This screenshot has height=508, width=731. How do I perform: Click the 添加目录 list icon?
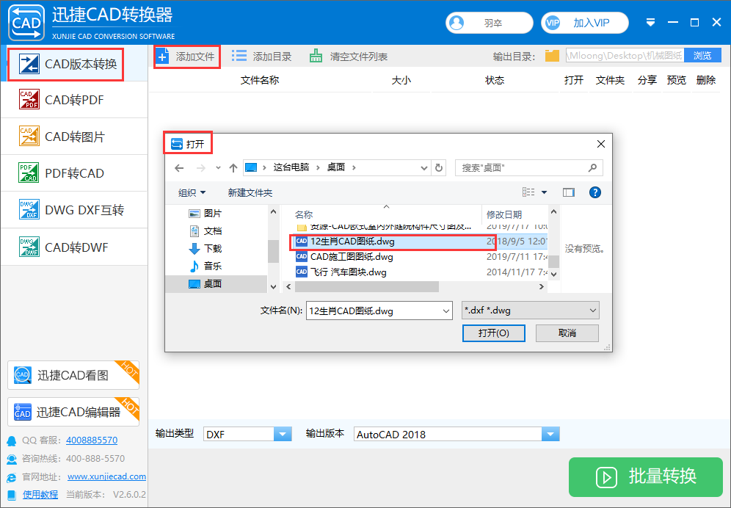coord(239,57)
